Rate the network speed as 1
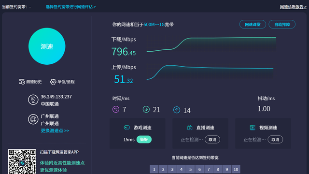 pyautogui.click(x=154, y=169)
